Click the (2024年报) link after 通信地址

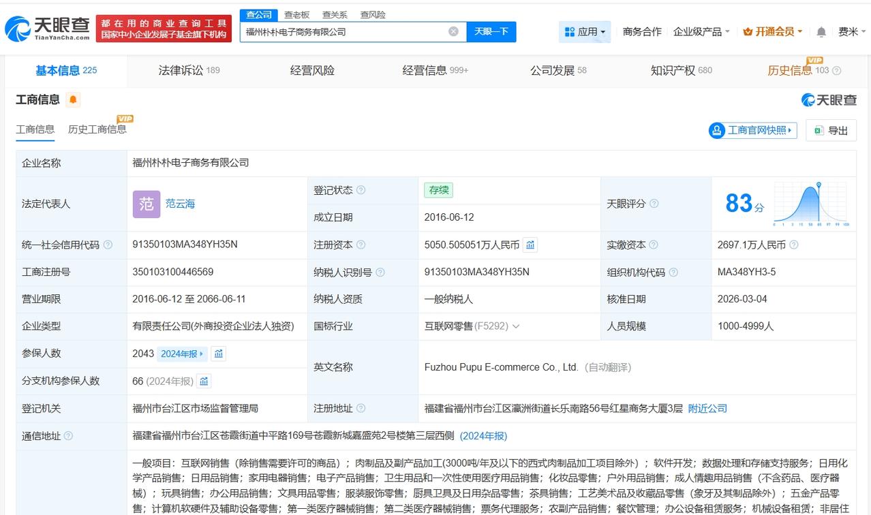483,436
